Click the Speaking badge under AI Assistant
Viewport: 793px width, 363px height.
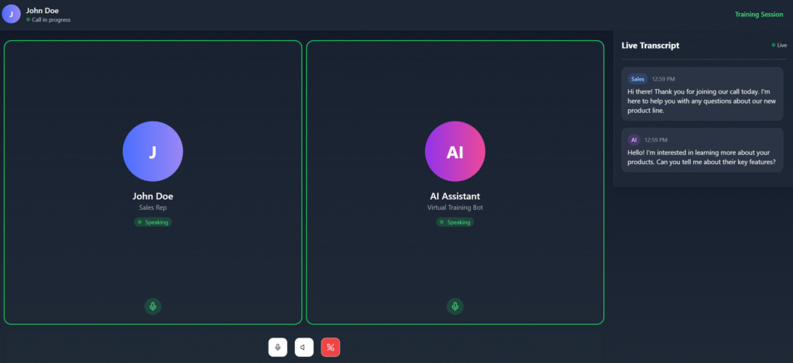pyautogui.click(x=455, y=222)
